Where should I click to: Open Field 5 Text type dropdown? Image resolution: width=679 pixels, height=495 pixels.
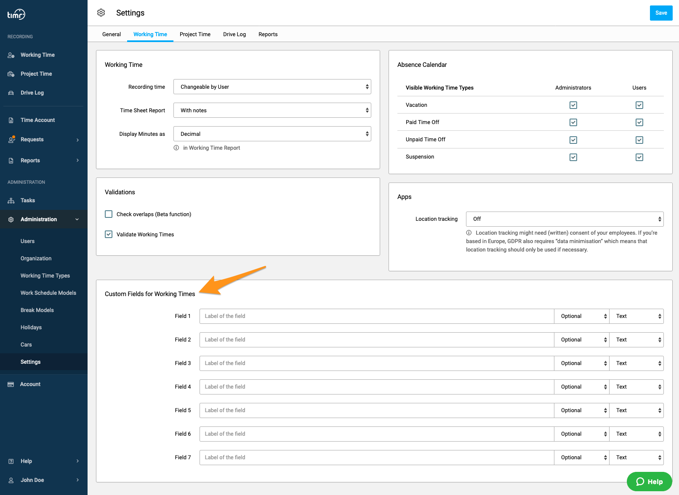tap(637, 410)
